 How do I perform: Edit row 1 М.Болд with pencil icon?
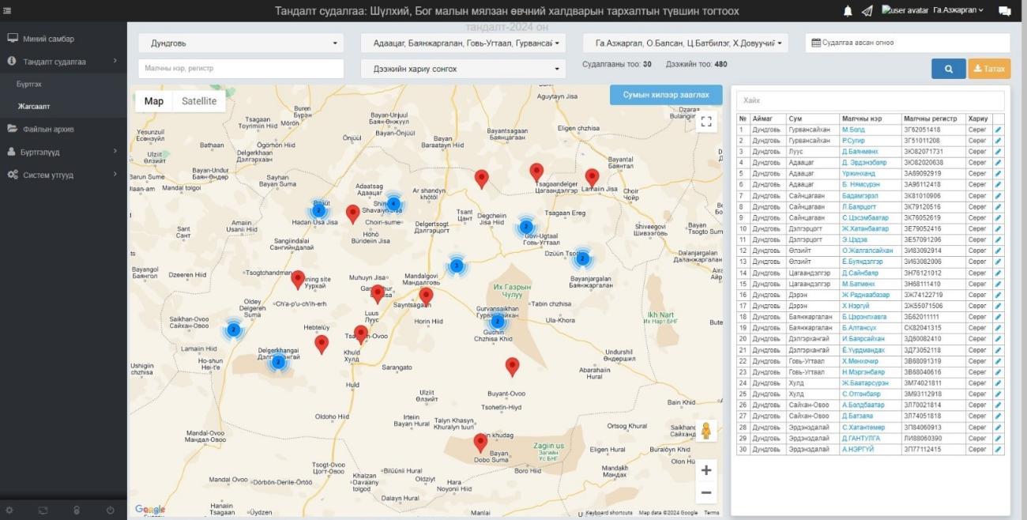pyautogui.click(x=999, y=130)
